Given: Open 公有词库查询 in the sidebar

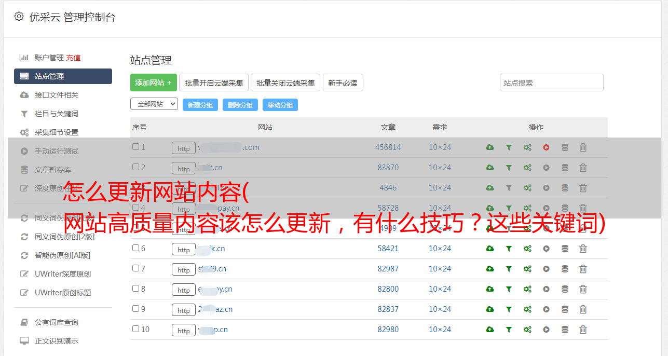Looking at the screenshot, I should (x=57, y=322).
